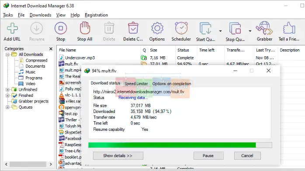Click the 7,16 MB size cell

pos(158,58)
